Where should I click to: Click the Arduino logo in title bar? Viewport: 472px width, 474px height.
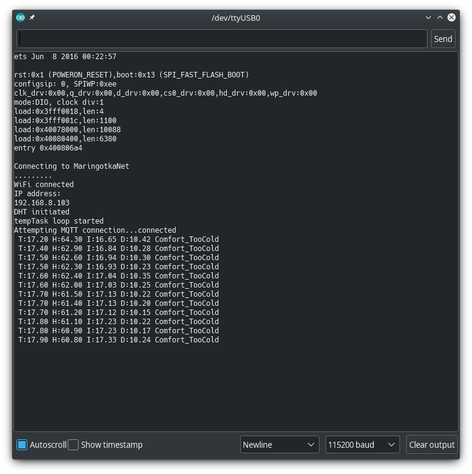[x=21, y=18]
